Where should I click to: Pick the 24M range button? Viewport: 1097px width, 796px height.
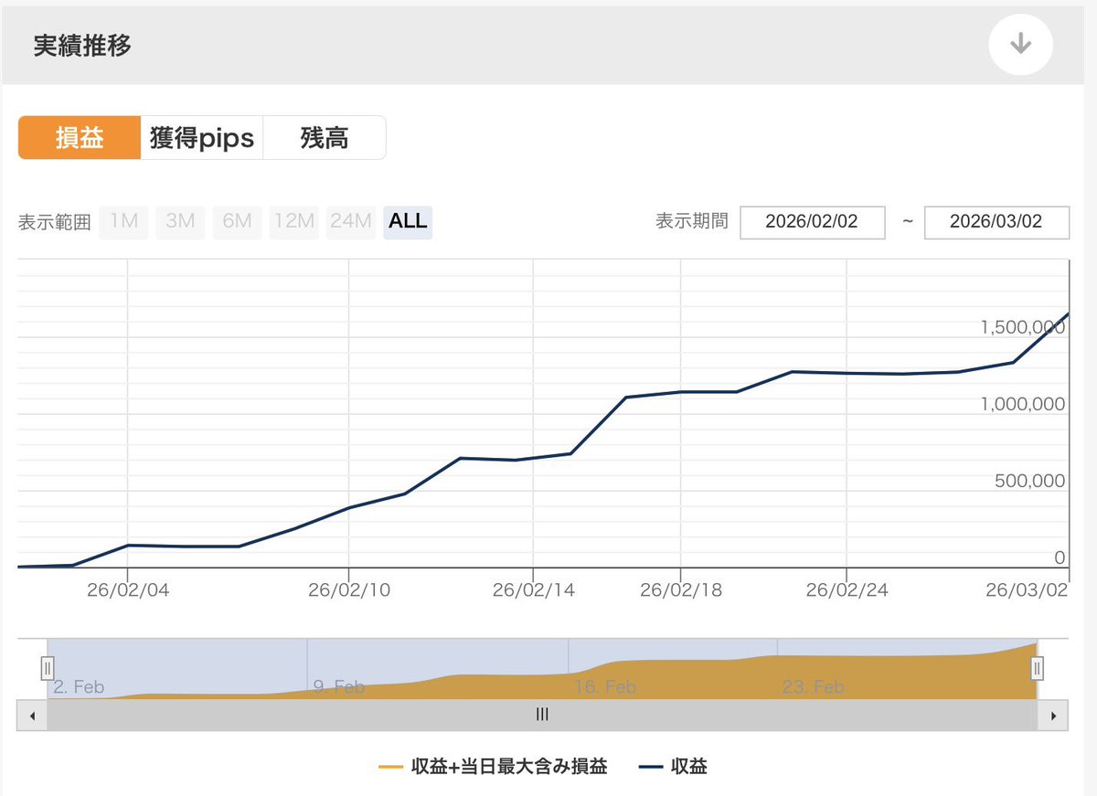pyautogui.click(x=351, y=221)
